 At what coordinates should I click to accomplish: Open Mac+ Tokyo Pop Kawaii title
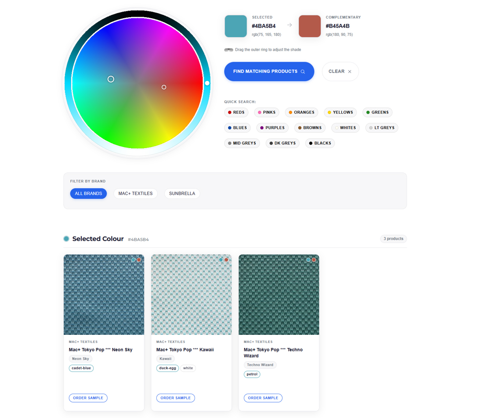(x=185, y=350)
